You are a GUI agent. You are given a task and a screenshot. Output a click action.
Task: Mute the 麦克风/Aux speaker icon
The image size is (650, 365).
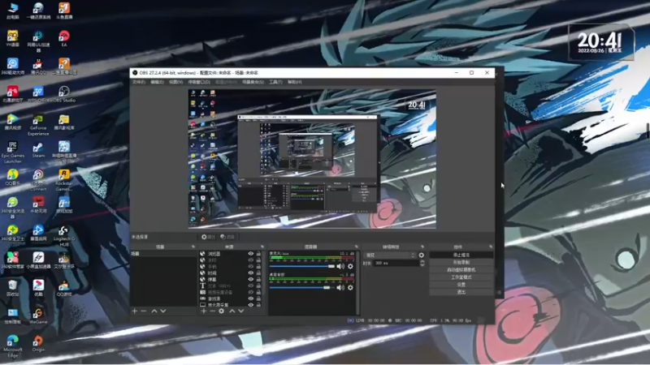[340, 266]
